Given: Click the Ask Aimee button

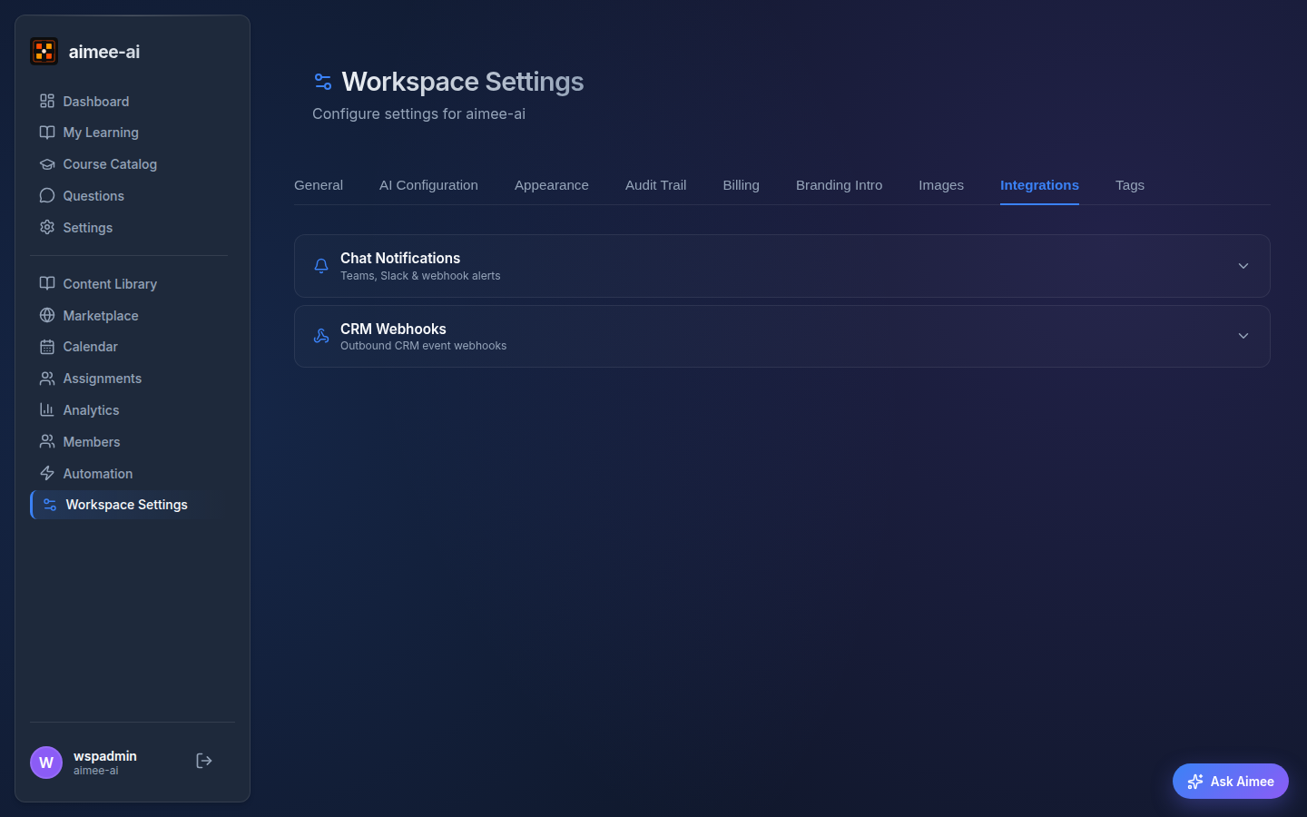Looking at the screenshot, I should pos(1230,782).
